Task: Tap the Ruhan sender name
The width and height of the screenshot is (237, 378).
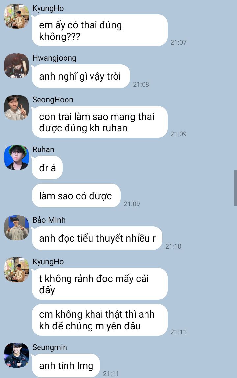Action: 43,149
